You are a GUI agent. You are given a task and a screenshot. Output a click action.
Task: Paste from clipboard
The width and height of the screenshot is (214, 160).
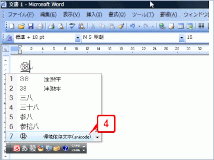click(x=112, y=26)
